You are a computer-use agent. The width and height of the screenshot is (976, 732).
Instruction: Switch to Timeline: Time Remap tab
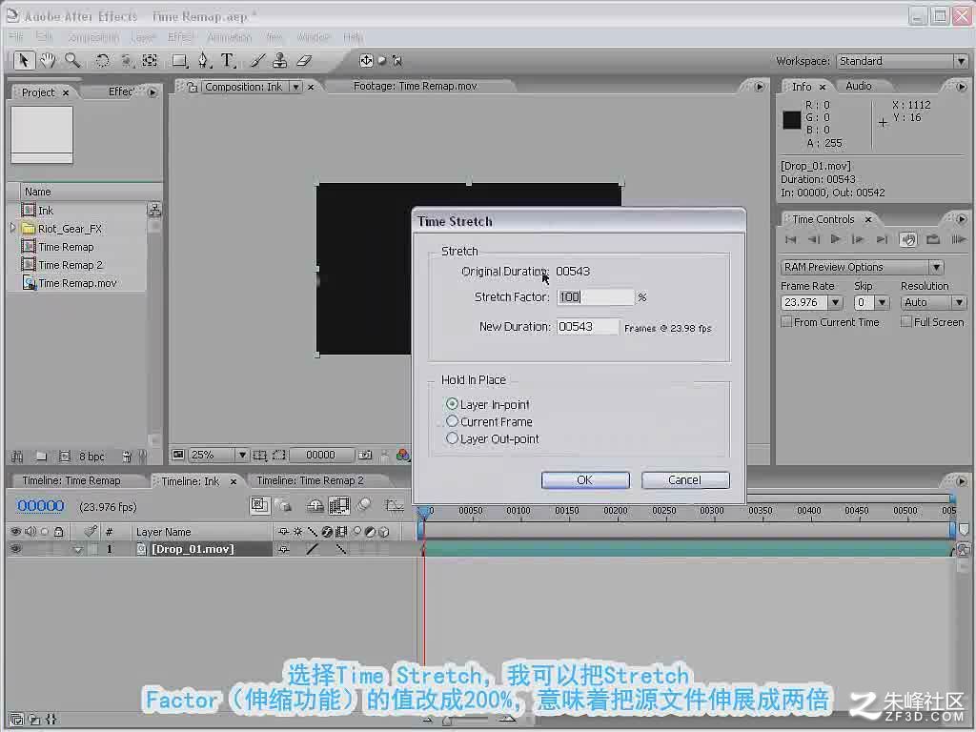click(71, 480)
